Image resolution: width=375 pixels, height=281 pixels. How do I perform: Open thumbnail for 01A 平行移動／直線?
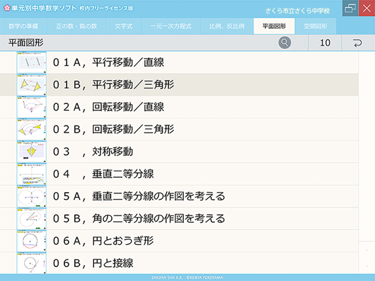click(x=31, y=62)
